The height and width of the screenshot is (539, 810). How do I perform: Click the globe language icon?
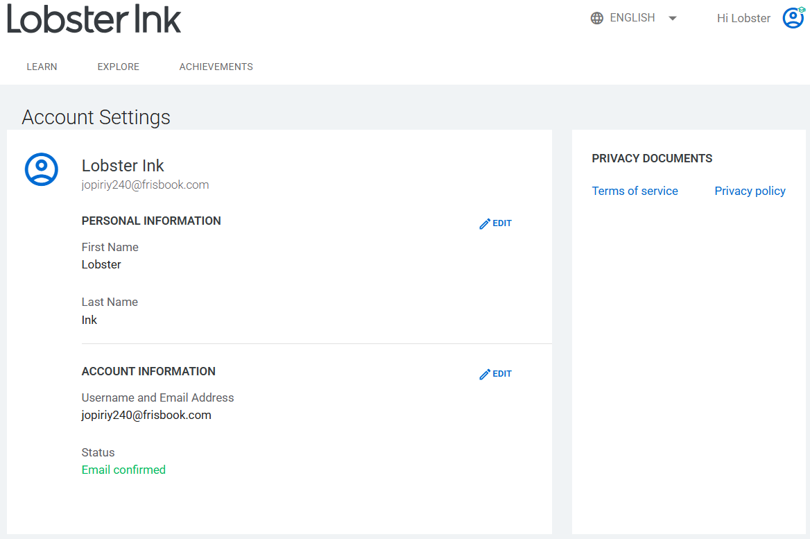click(596, 19)
